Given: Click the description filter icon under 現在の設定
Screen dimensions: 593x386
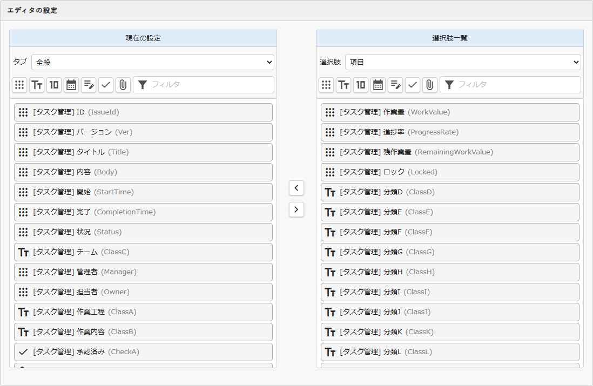Looking at the screenshot, I should (89, 85).
